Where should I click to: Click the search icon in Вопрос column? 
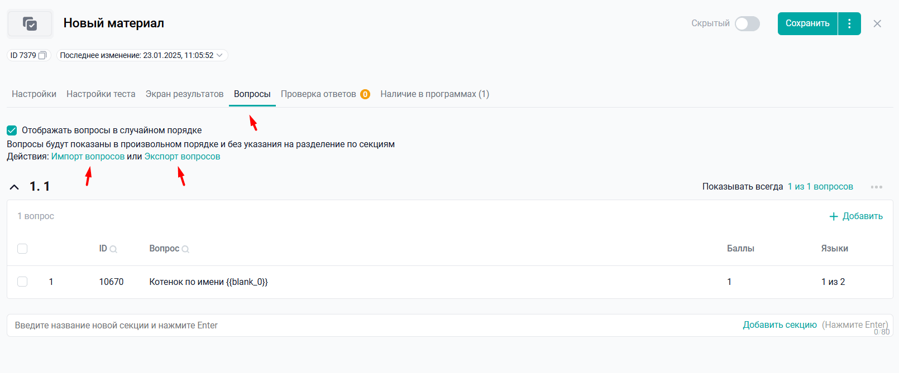(x=185, y=249)
